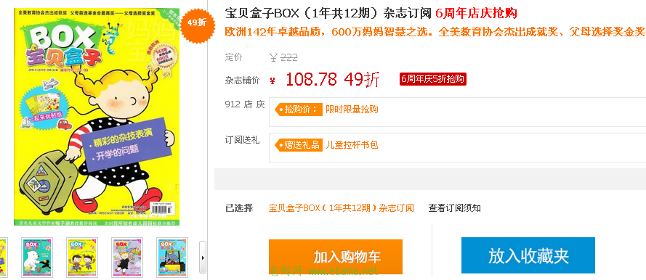The image size is (646, 280).
Task: Click the red 6周年庆5折抢购 promo badge
Action: pos(432,79)
